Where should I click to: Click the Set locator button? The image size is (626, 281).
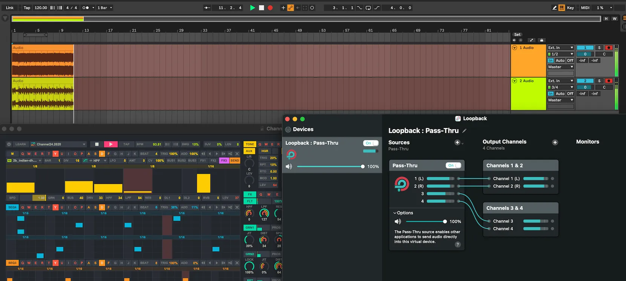pyautogui.click(x=517, y=34)
